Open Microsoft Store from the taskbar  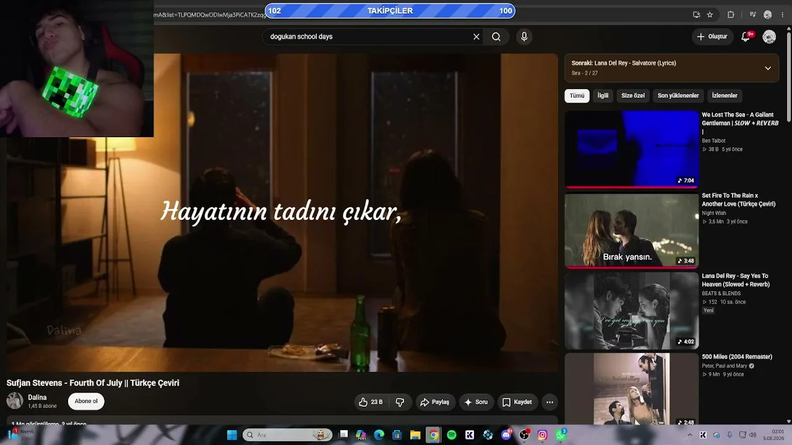click(397, 435)
